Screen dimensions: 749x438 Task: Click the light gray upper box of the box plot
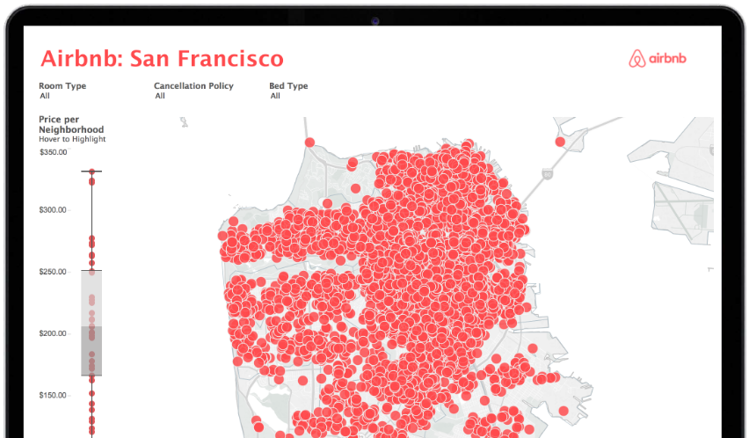[91, 298]
